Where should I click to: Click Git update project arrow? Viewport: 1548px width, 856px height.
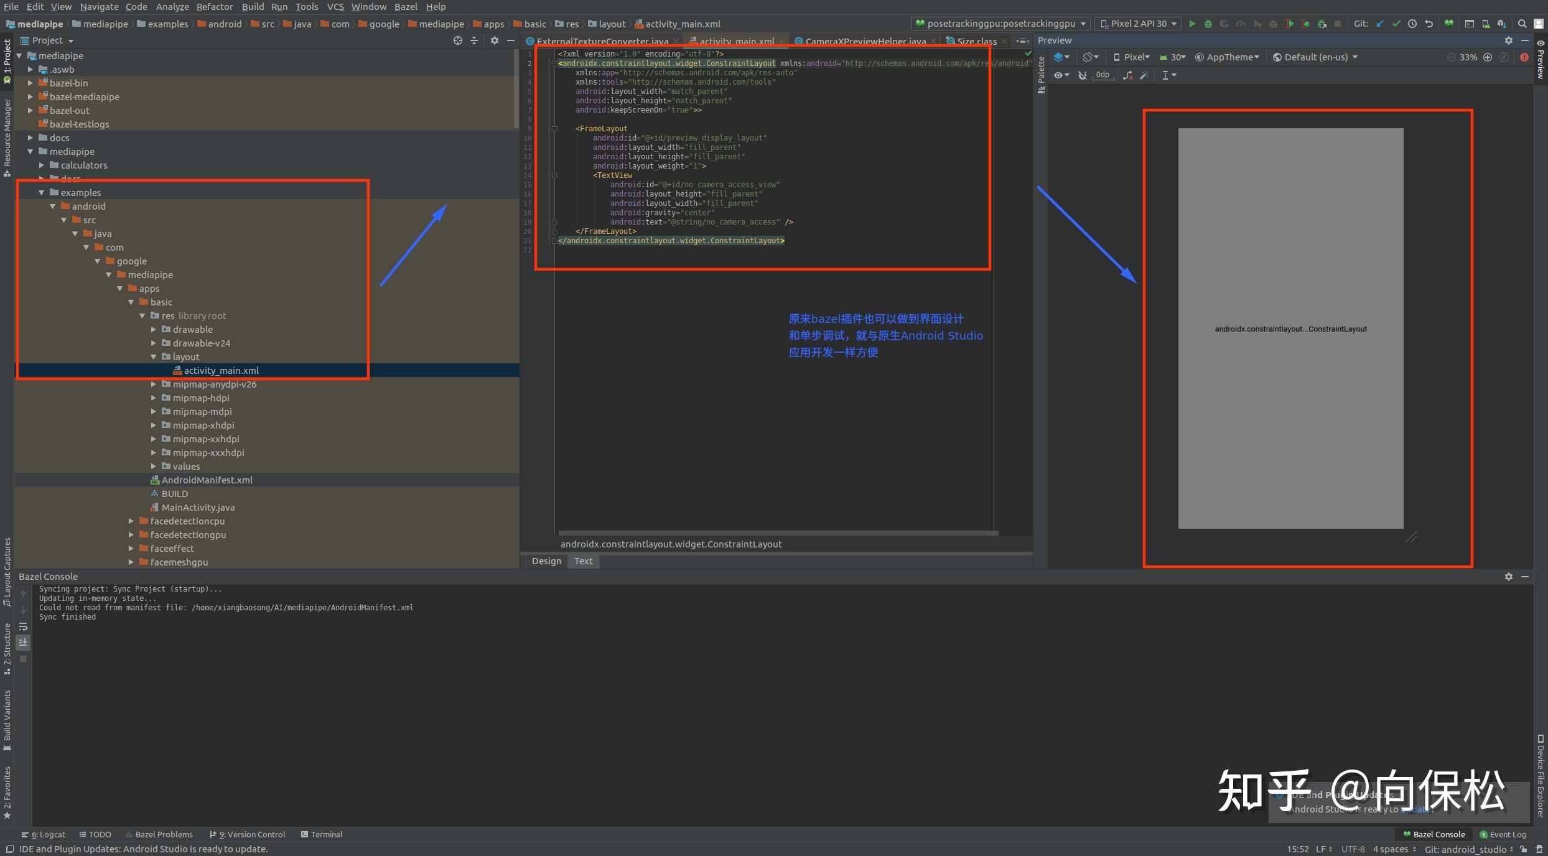pos(1380,24)
